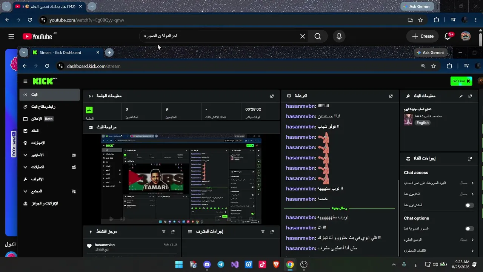Open Windows Start menu
The height and width of the screenshot is (272, 483).
179,264
